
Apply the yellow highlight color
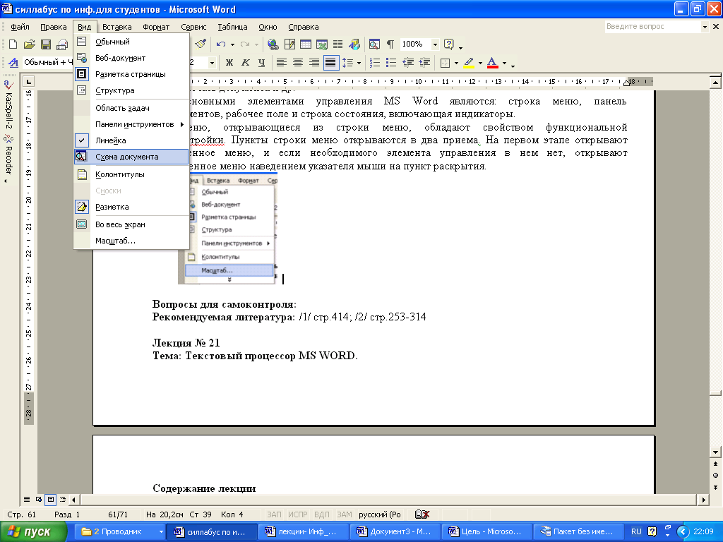tap(469, 63)
